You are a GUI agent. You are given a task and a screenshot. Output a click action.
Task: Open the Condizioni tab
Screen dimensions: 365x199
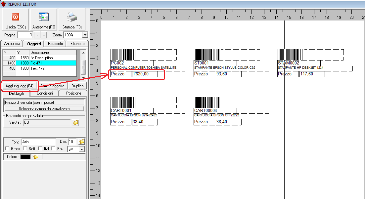(45, 93)
